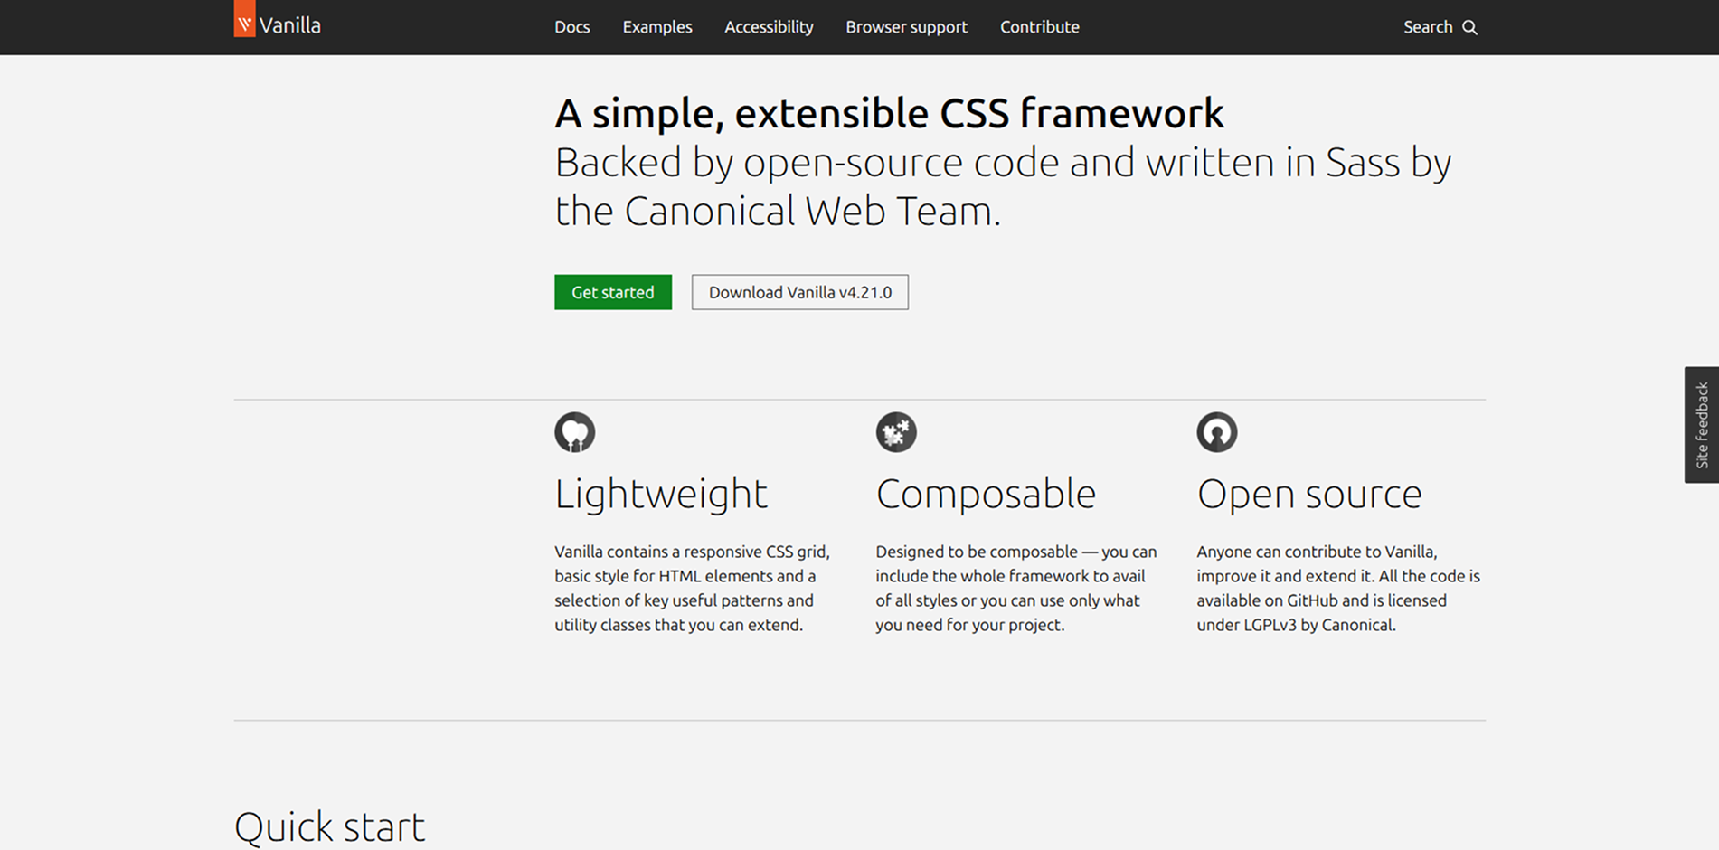
Task: Go to the Accessibility section
Action: pyautogui.click(x=769, y=27)
